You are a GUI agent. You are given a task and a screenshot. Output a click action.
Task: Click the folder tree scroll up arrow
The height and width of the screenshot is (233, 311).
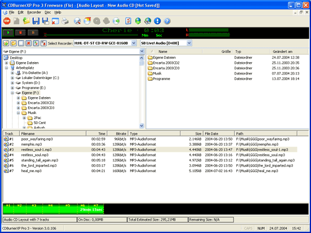[x=141, y=58]
